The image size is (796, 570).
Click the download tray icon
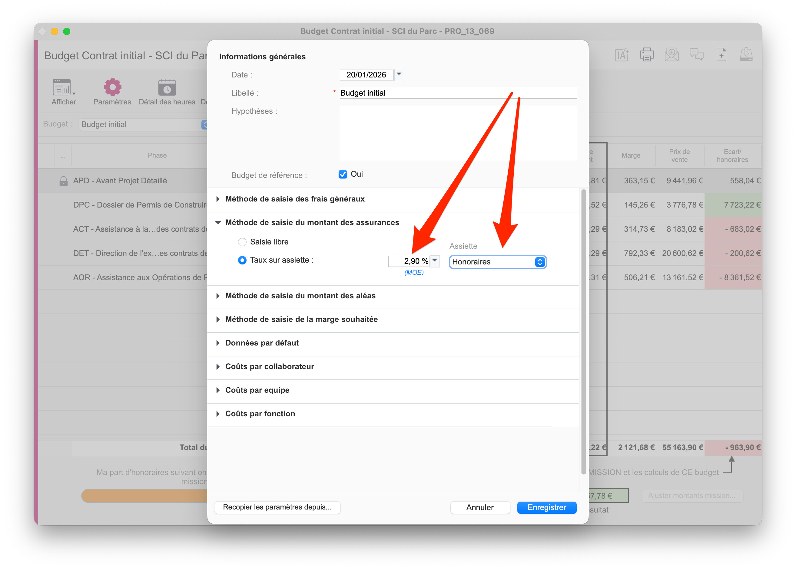click(746, 55)
